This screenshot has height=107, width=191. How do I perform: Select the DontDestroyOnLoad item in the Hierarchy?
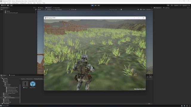[x=12, y=13]
